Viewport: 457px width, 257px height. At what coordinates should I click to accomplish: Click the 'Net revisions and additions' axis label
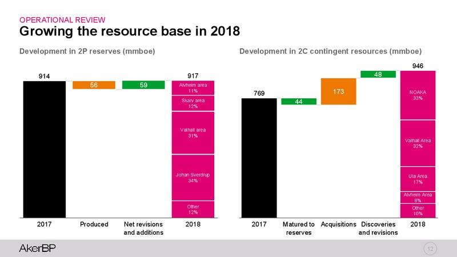click(143, 228)
